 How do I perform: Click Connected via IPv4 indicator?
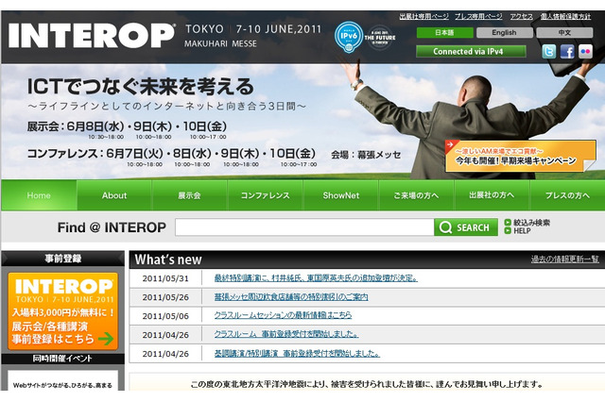[x=471, y=51]
